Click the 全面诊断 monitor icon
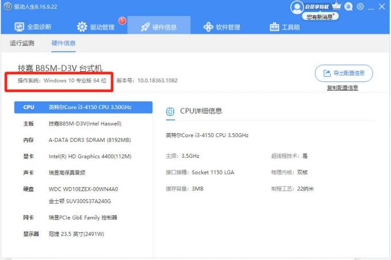391x260 pixels. (19, 27)
